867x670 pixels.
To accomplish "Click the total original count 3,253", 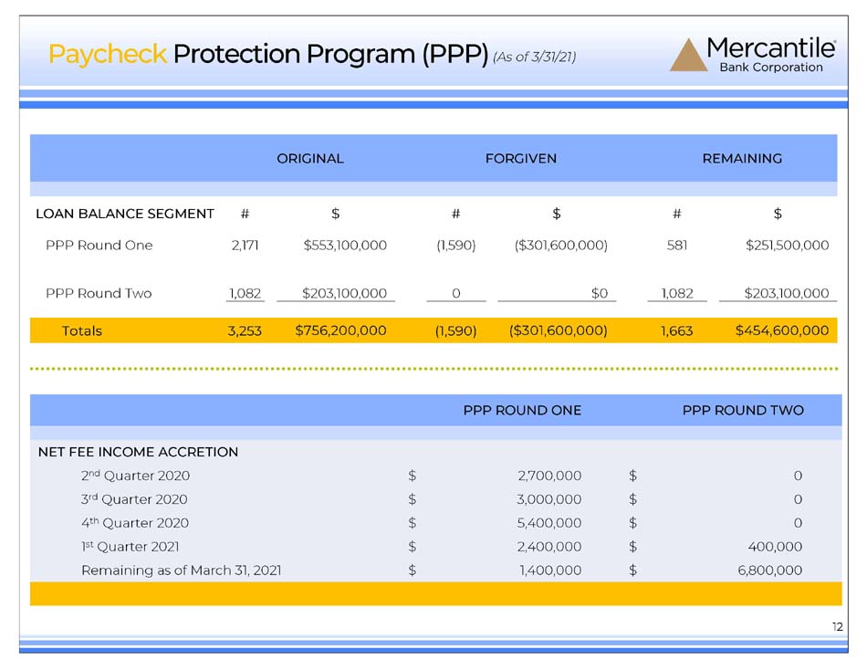I will click(245, 330).
